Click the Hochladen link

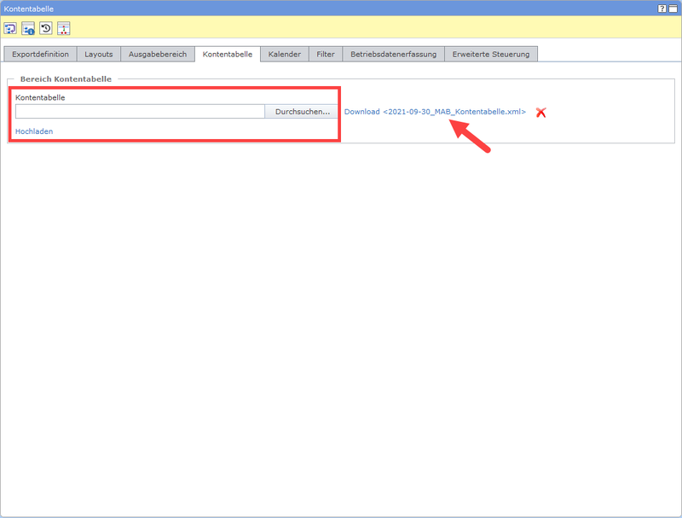tap(34, 131)
